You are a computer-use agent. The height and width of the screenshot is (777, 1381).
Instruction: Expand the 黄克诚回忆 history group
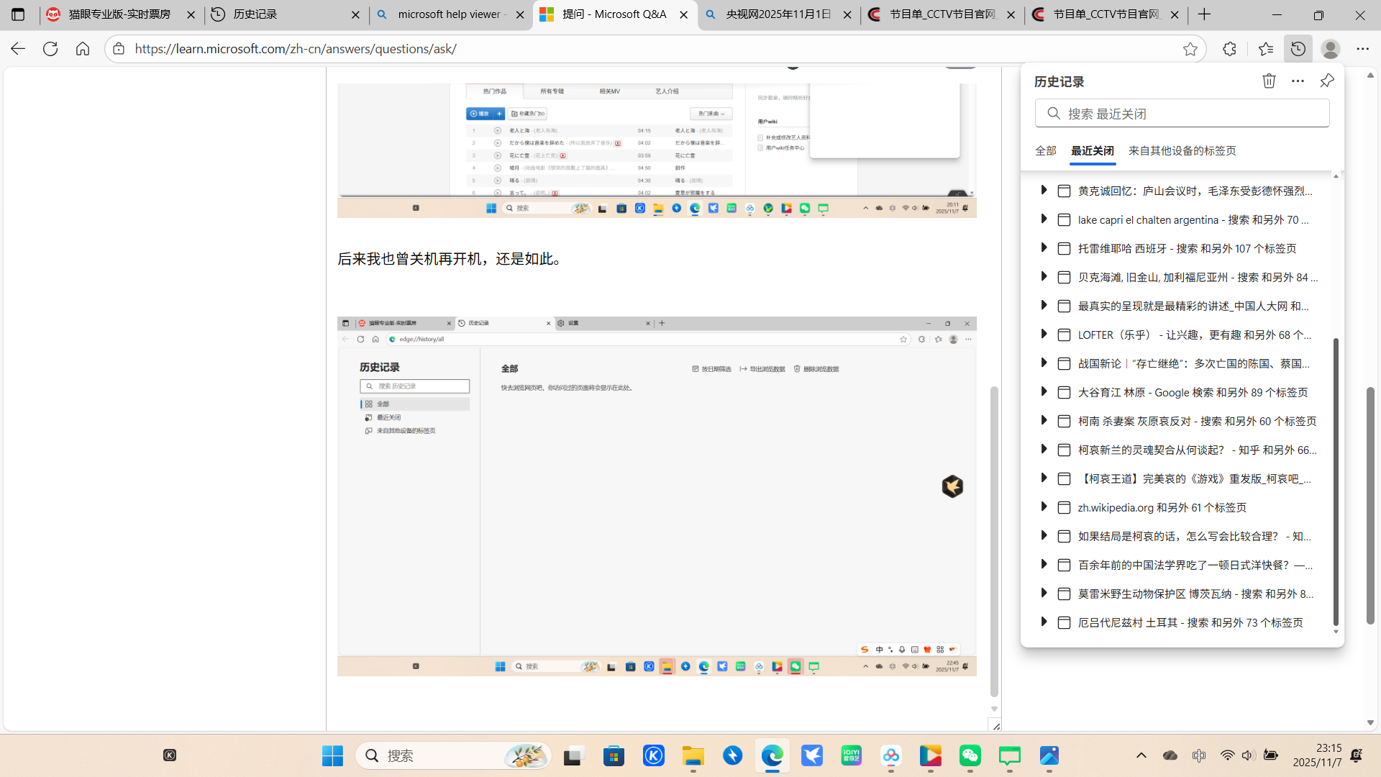pyautogui.click(x=1044, y=190)
